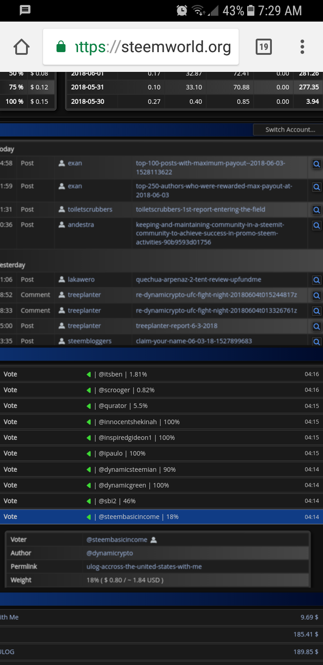Viewport: 323px width, 665px height.
Task: Open the message notification in status bar
Action: (x=25, y=10)
